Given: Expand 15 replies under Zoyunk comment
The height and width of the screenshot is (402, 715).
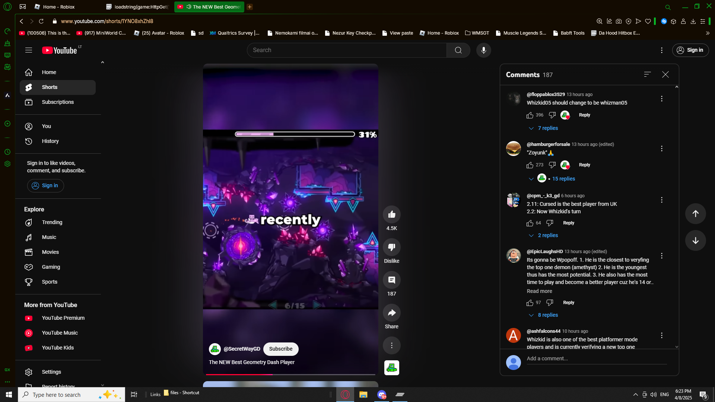Looking at the screenshot, I should [x=563, y=179].
